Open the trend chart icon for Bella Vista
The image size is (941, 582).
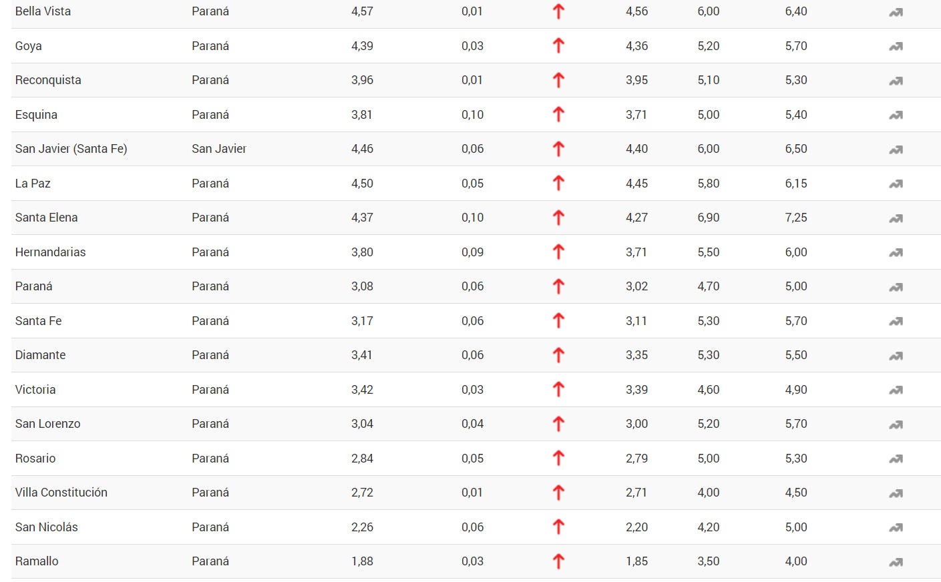[x=896, y=12]
